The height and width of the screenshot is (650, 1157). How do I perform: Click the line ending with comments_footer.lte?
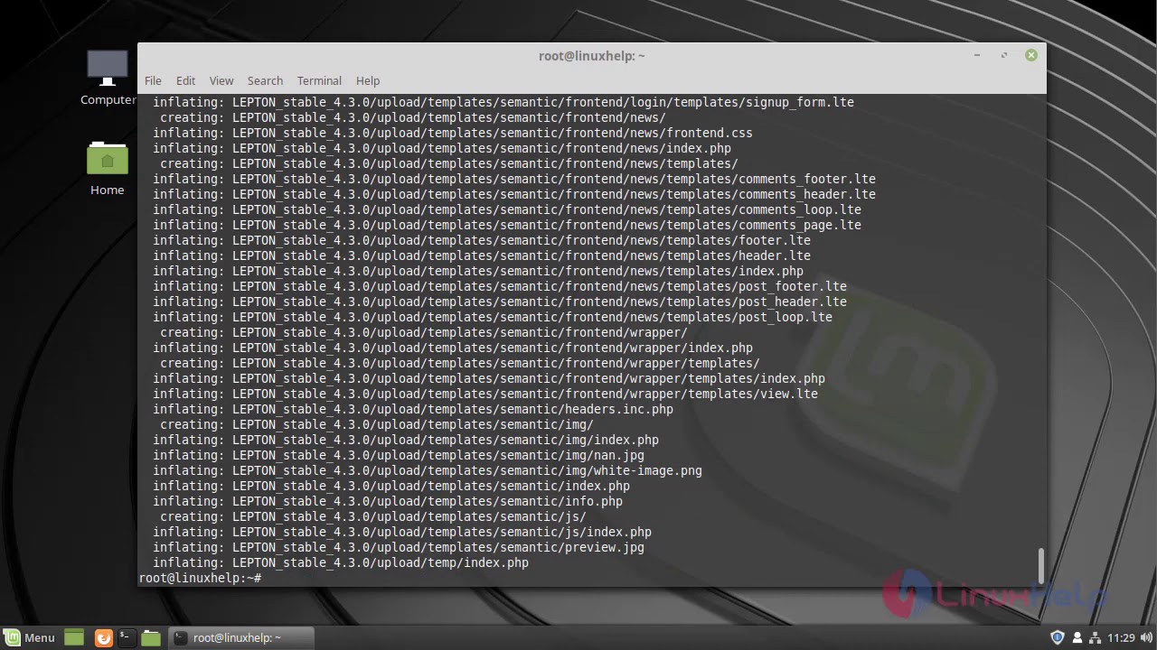click(514, 179)
